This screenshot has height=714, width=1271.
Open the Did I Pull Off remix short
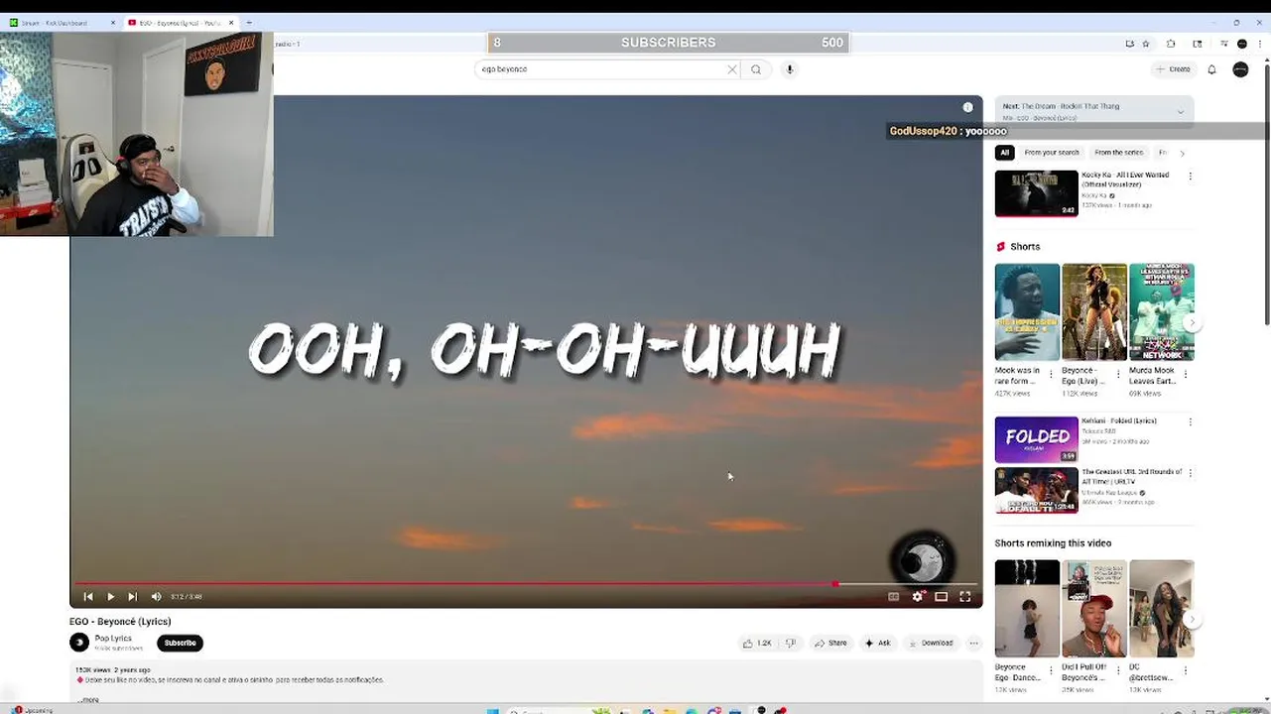tap(1094, 609)
